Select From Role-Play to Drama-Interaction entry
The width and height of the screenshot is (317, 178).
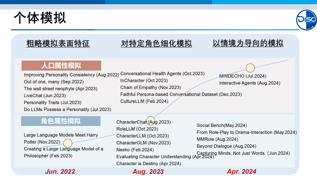pyautogui.click(x=247, y=132)
